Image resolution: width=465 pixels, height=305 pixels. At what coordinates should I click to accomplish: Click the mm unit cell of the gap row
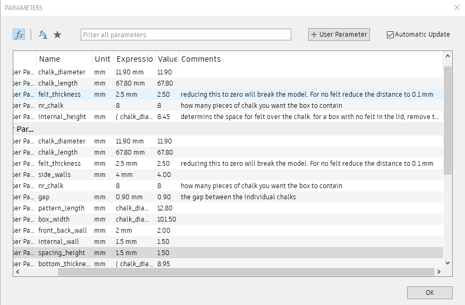coord(100,197)
